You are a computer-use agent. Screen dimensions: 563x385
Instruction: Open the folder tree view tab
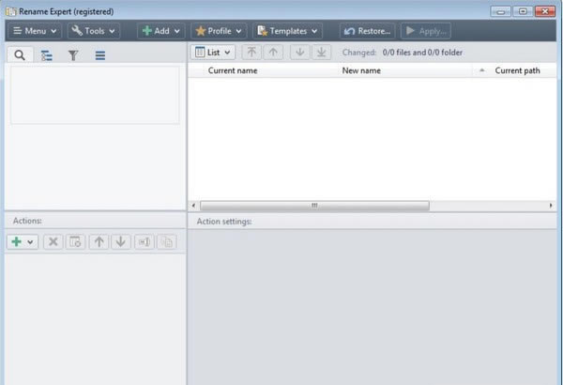click(x=47, y=55)
